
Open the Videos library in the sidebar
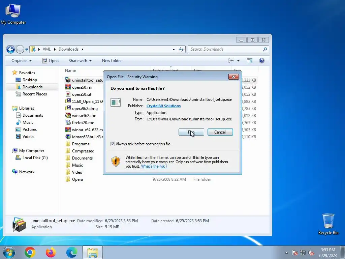coord(28,137)
